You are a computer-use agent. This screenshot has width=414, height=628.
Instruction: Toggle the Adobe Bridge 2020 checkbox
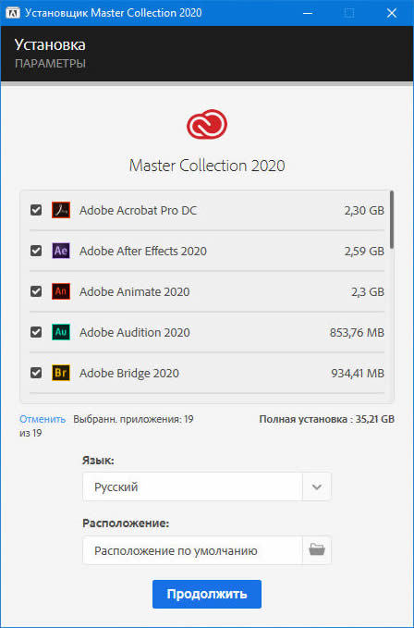pyautogui.click(x=36, y=373)
